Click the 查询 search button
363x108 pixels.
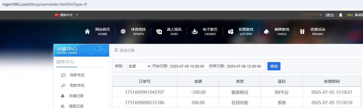tap(274, 66)
